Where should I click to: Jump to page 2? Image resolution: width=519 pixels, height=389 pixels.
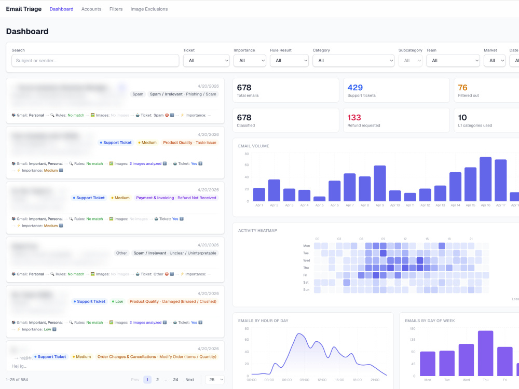[157, 380]
